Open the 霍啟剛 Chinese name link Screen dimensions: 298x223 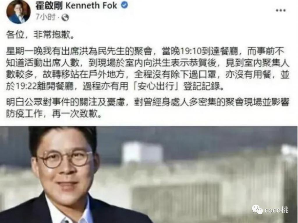pos(49,6)
